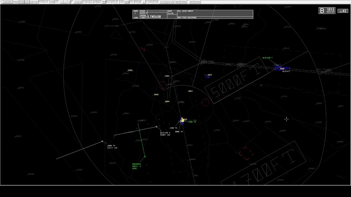The image size is (351, 197).
Task: Toggle the GEO display button
Action: (99, 2)
